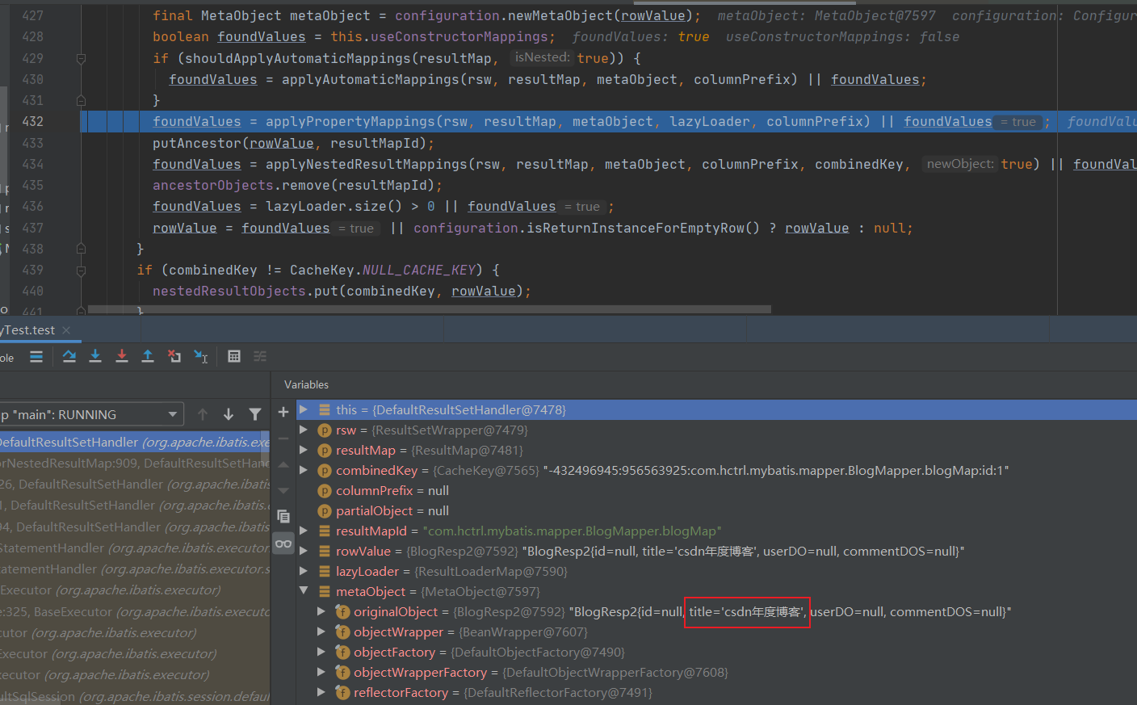Toggle Show Watches glasses icon
Image resolution: width=1137 pixels, height=705 pixels.
(x=283, y=543)
